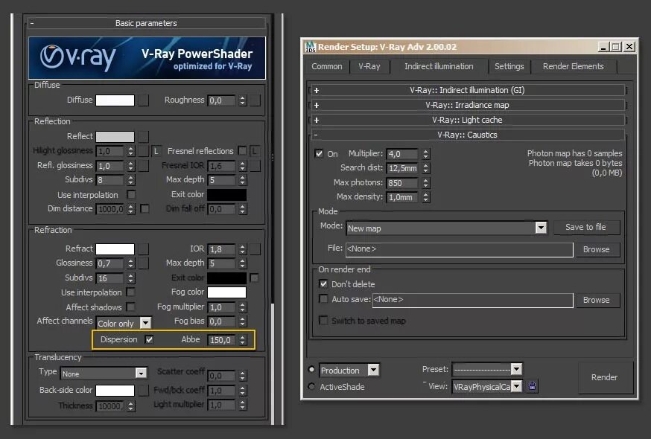The width and height of the screenshot is (651, 439).
Task: Open the caustics Mode dropdown
Action: pos(447,228)
